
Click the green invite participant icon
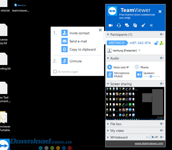(161, 43)
